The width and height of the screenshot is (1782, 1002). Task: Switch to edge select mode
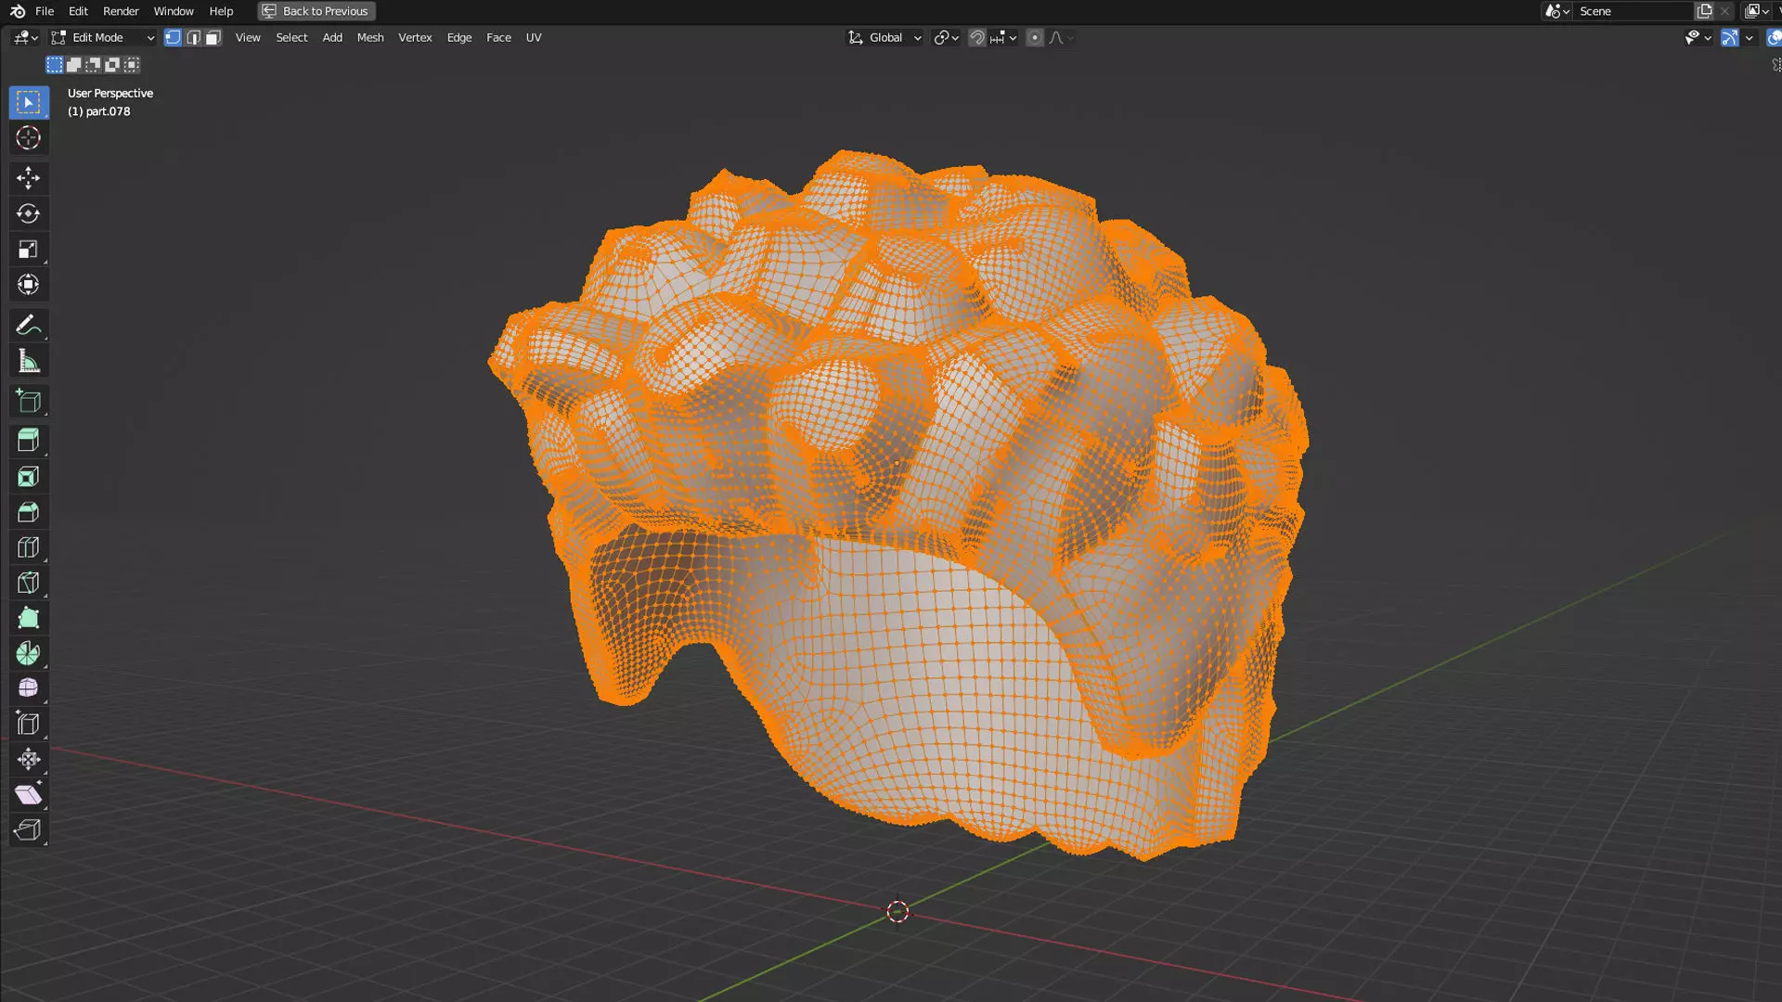pyautogui.click(x=193, y=38)
